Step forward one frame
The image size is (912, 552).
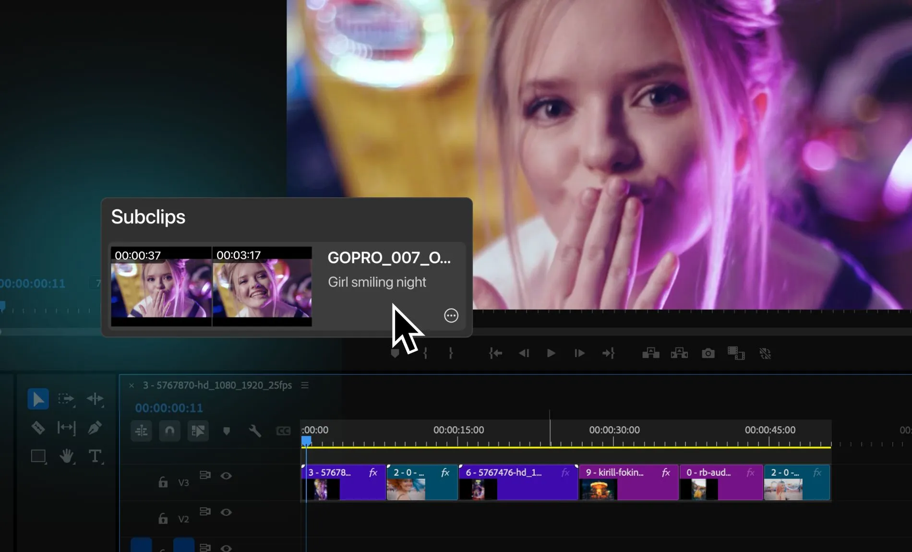(x=579, y=353)
